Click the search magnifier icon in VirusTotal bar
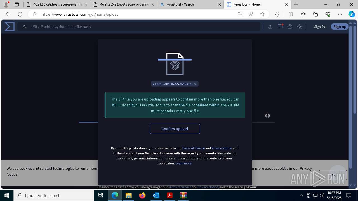This screenshot has height=201, width=358. [25, 27]
